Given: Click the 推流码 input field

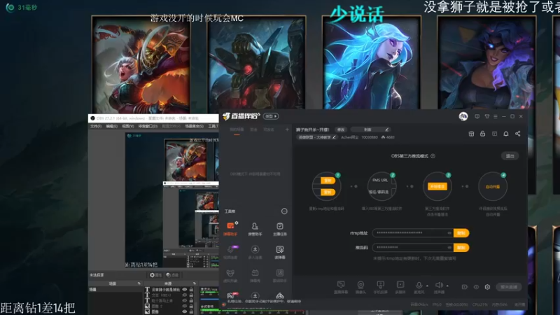Looking at the screenshot, I should (413, 247).
